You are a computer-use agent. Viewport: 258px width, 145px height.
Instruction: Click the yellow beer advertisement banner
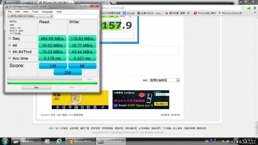point(80,99)
